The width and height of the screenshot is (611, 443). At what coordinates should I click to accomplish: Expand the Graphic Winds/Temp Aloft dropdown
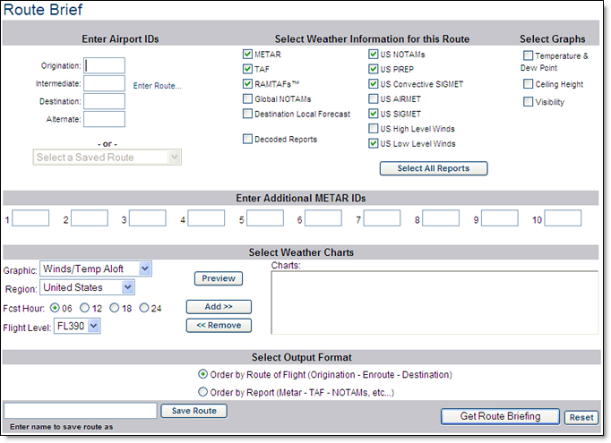[96, 268]
